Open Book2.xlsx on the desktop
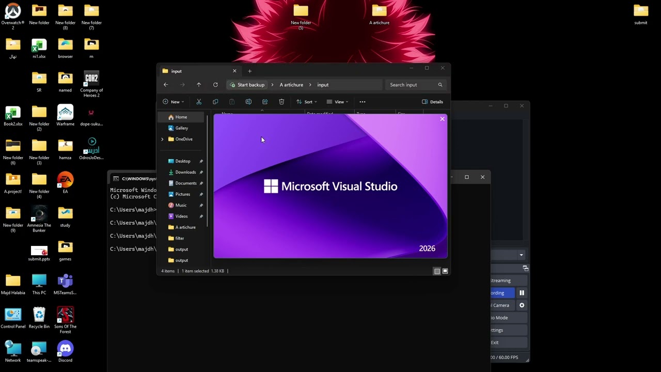 [13, 115]
